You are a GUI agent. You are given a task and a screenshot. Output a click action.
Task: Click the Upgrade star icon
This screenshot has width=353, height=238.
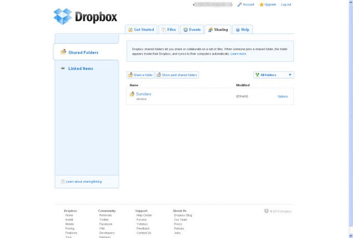click(x=261, y=5)
